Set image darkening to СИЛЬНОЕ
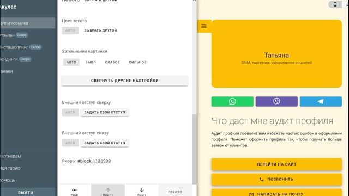The height and width of the screenshot is (196, 349). click(x=137, y=62)
